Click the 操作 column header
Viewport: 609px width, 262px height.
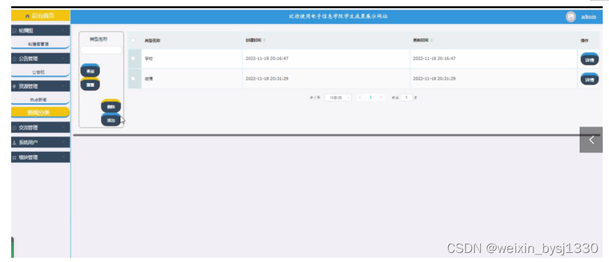585,41
